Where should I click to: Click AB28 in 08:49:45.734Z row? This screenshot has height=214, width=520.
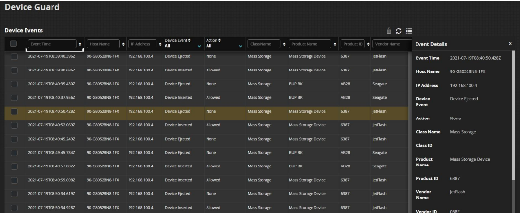(x=345, y=153)
